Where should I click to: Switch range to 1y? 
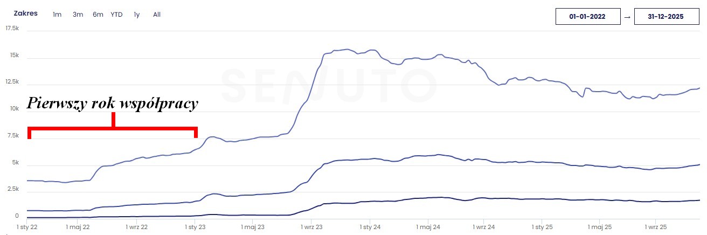pos(137,15)
